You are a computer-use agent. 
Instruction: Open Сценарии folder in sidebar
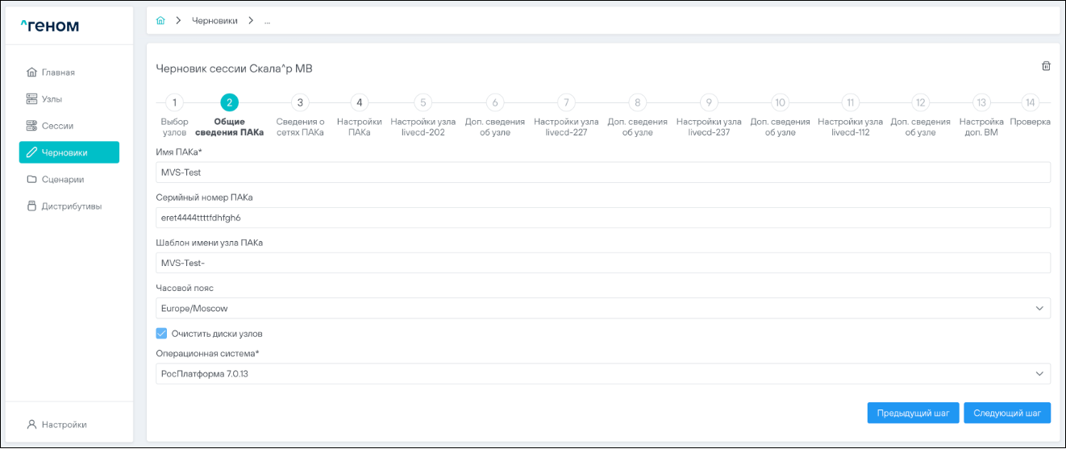point(62,179)
